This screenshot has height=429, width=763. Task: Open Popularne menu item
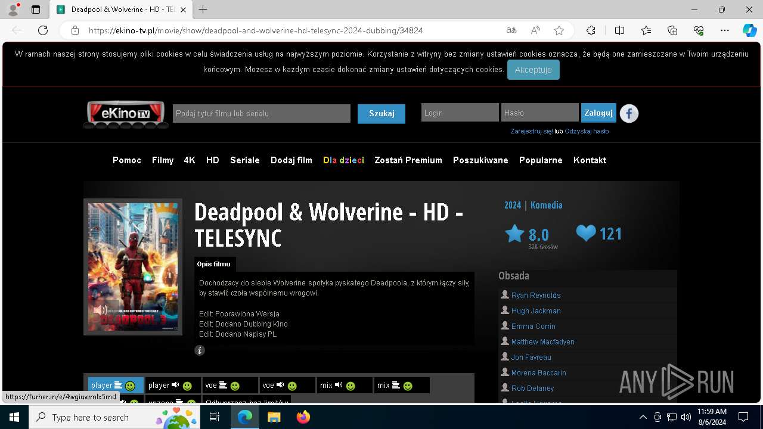point(541,160)
